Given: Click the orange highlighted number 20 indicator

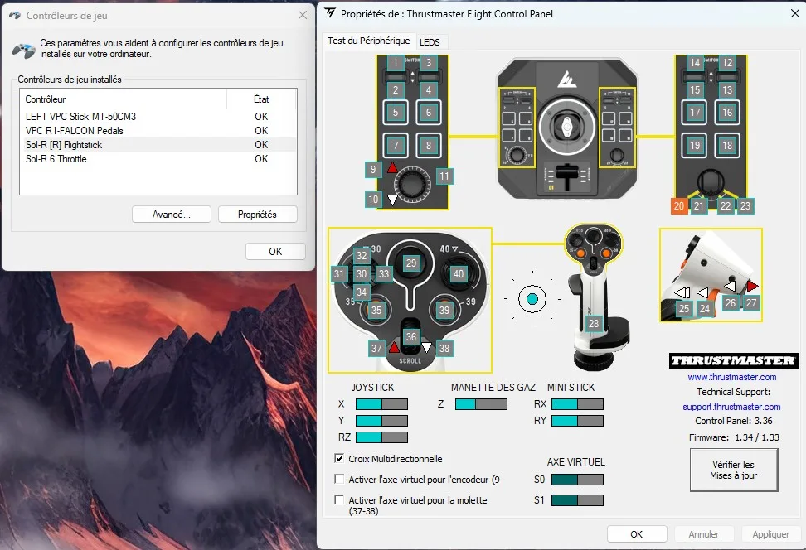Looking at the screenshot, I should 679,206.
